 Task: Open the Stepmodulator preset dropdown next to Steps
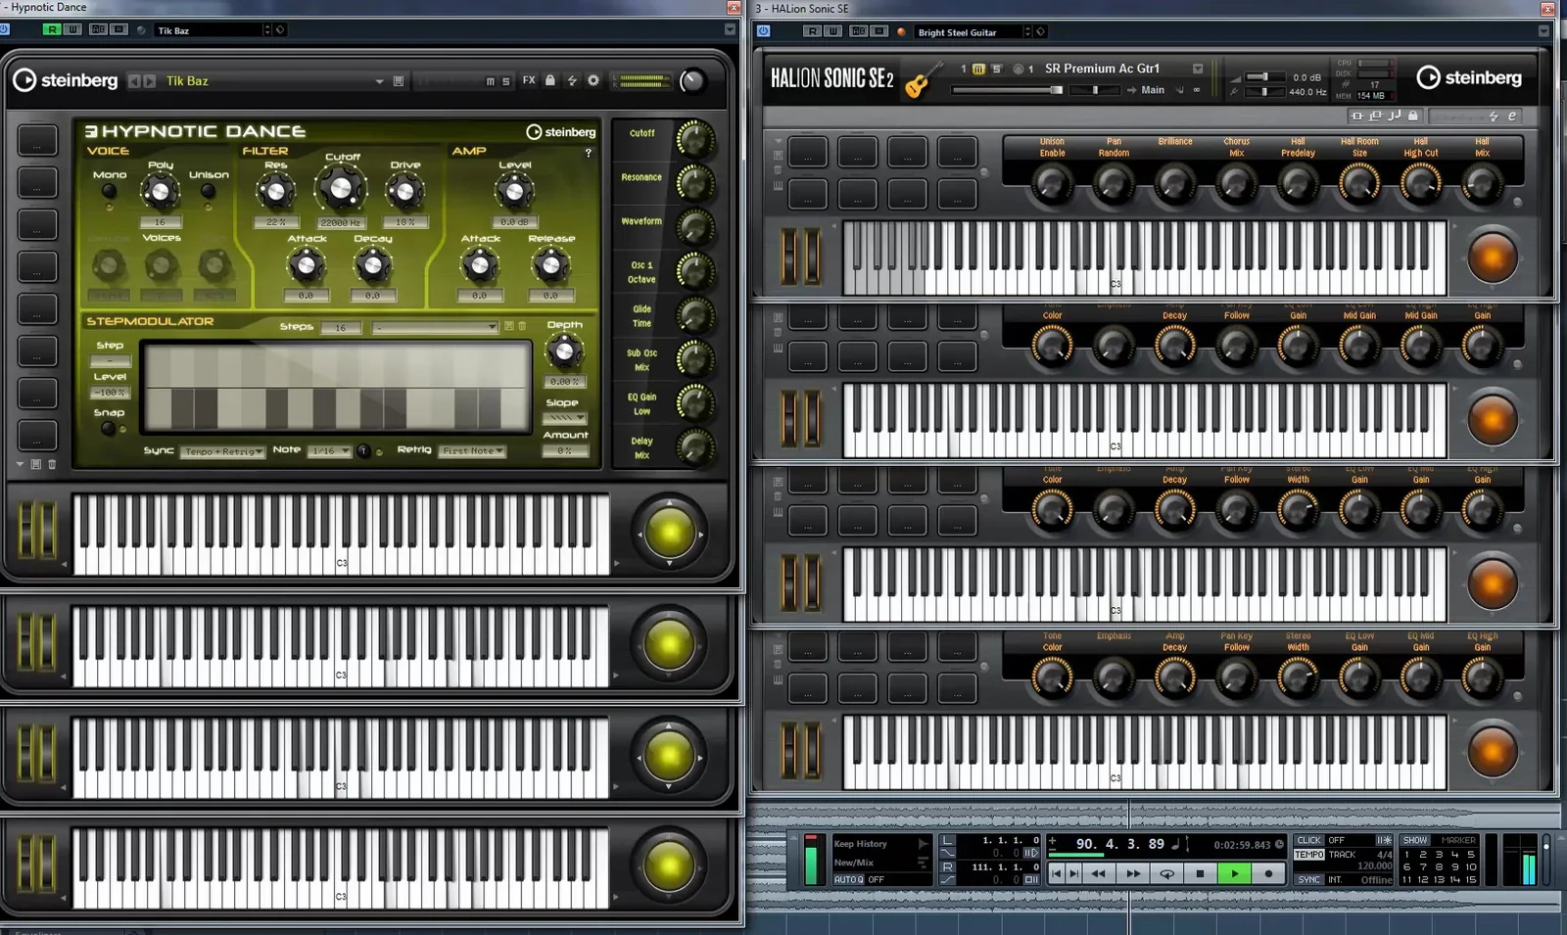435,327
